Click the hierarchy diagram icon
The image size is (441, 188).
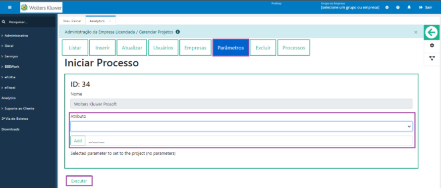coord(432,58)
